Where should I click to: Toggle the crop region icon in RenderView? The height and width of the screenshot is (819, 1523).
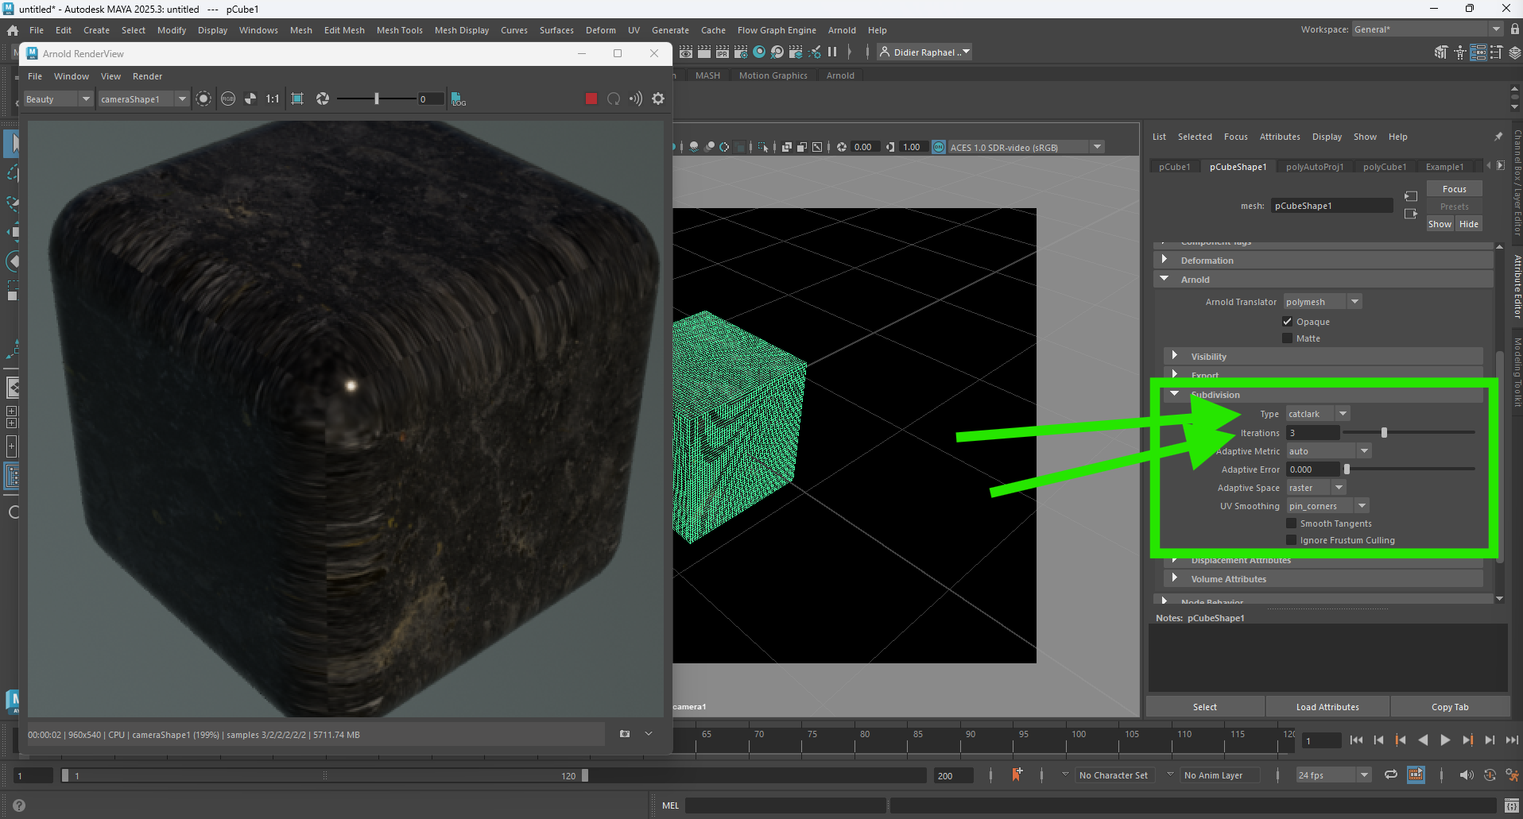point(297,99)
